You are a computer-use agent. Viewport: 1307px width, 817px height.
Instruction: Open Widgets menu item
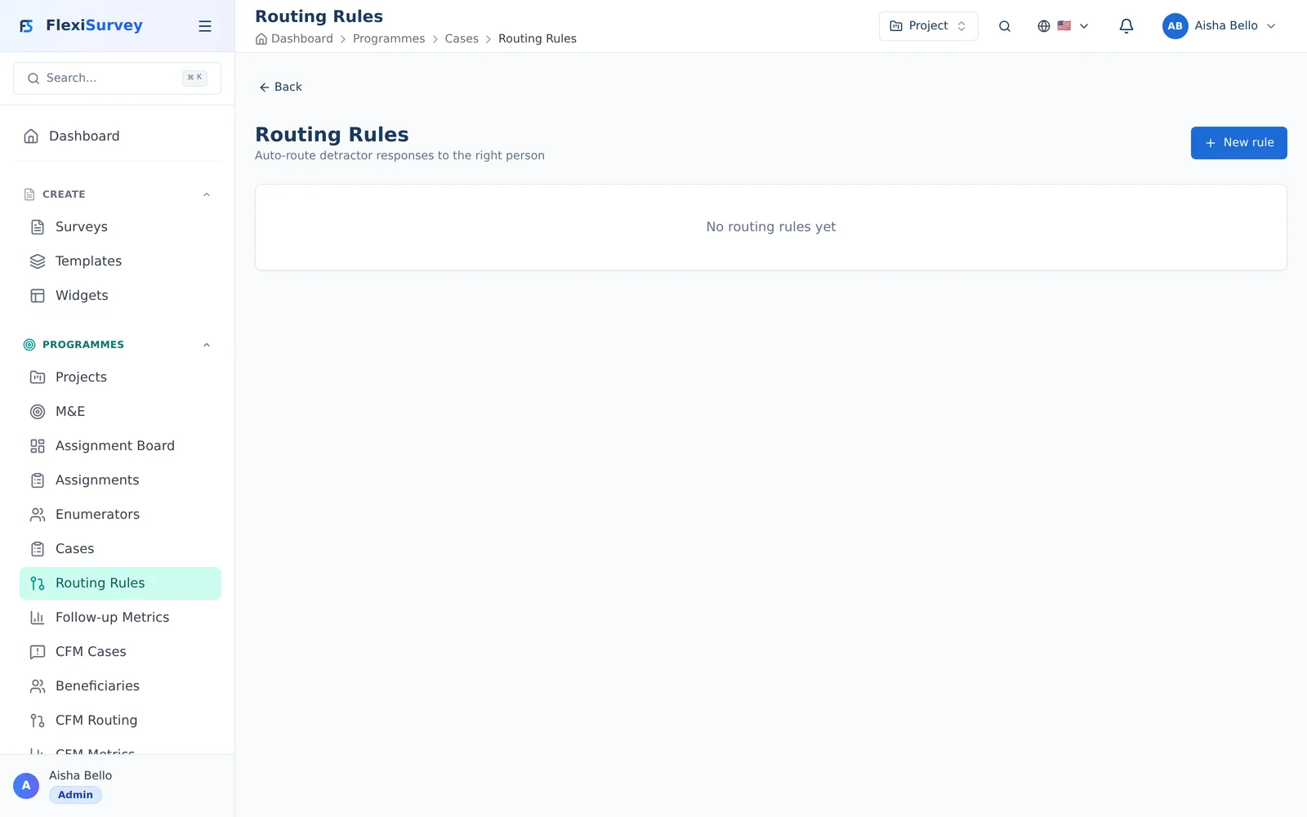click(x=120, y=296)
